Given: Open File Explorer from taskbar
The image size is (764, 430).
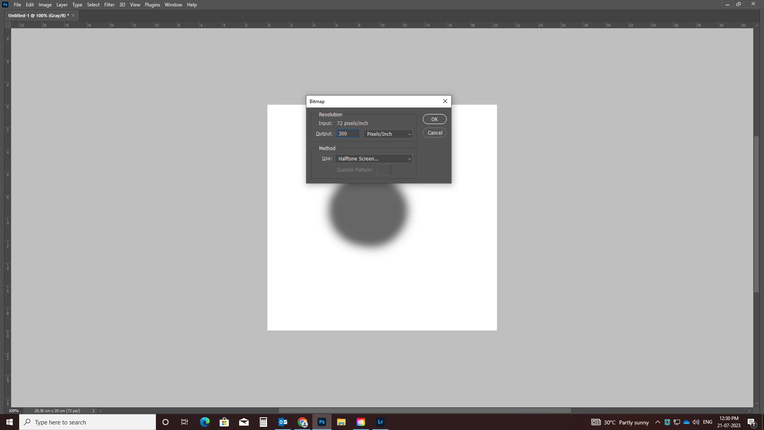Looking at the screenshot, I should (341, 422).
